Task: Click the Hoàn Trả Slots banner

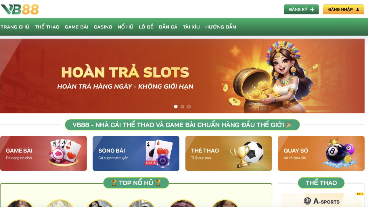Action: click(x=182, y=76)
